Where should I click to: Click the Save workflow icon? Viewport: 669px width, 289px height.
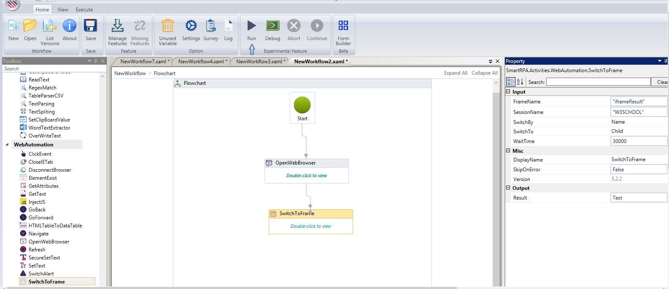point(91,26)
